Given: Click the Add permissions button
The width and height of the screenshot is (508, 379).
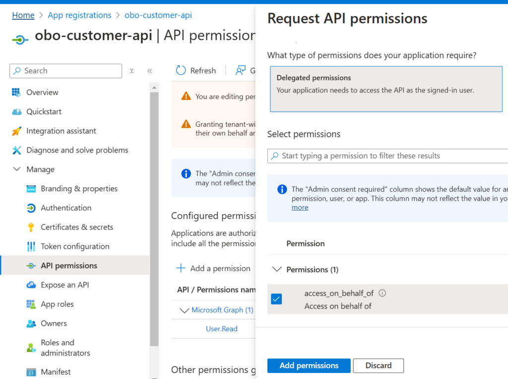Looking at the screenshot, I should (x=309, y=366).
